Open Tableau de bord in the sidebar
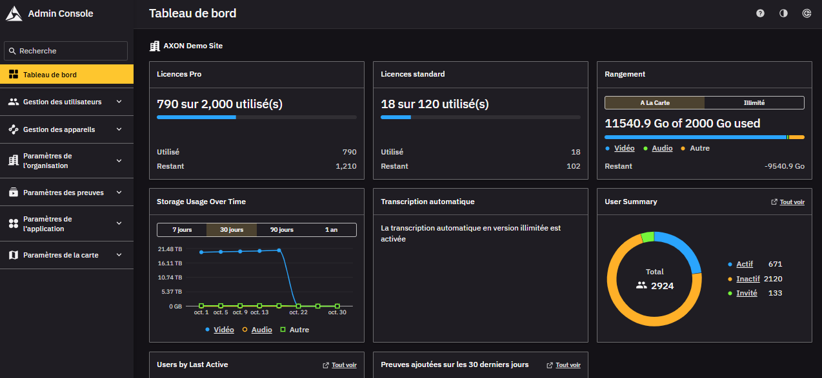This screenshot has width=822, height=378. coord(66,75)
